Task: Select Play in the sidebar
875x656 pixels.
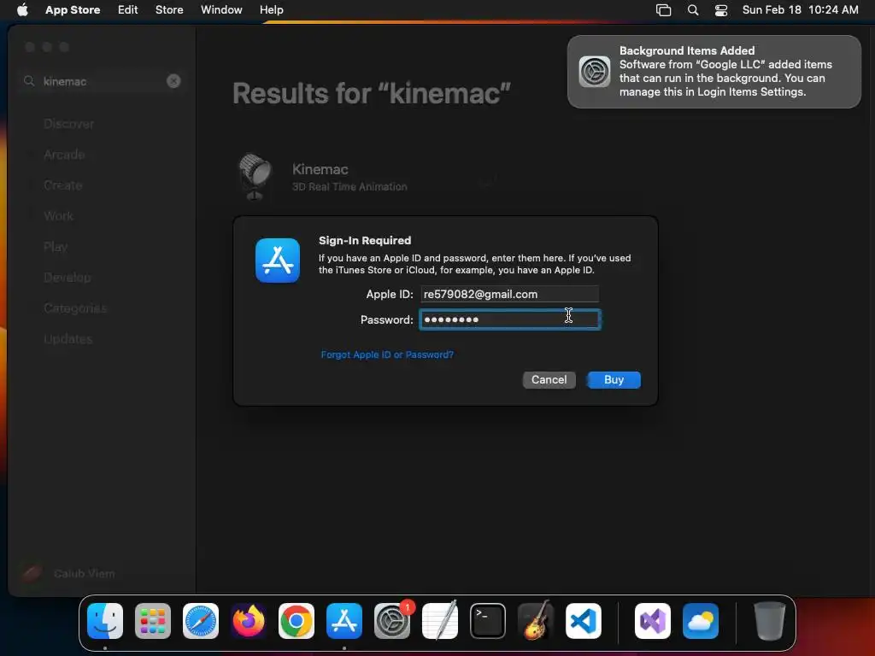Action: pos(56,247)
